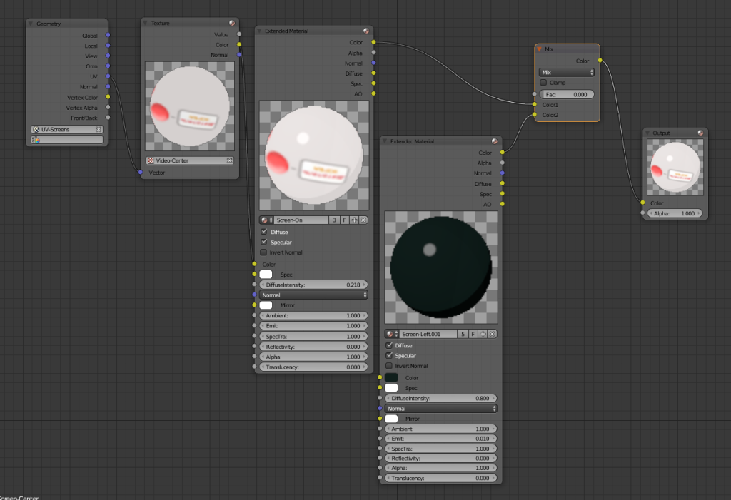This screenshot has width=731, height=500.
Task: Unlink Screen-Left.001 material with its X icon
Action: 493,334
